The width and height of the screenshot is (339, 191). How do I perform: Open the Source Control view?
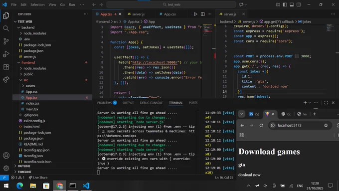click(x=6, y=41)
